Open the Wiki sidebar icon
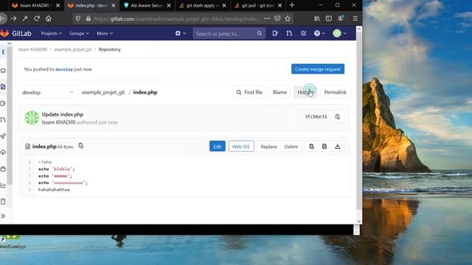 tap(3, 201)
